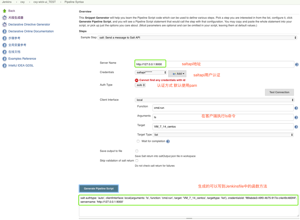Click the help icon next to Server Name
The height and width of the screenshot is (220, 300).
(x=297, y=65)
